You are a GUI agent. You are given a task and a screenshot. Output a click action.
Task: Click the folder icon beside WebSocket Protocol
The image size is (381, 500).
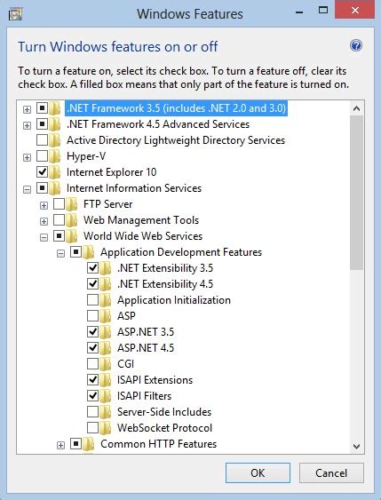pos(106,428)
